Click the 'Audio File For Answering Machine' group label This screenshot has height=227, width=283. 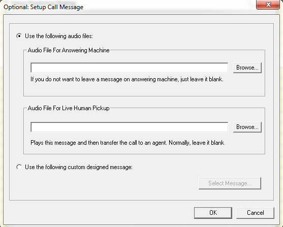pos(69,50)
